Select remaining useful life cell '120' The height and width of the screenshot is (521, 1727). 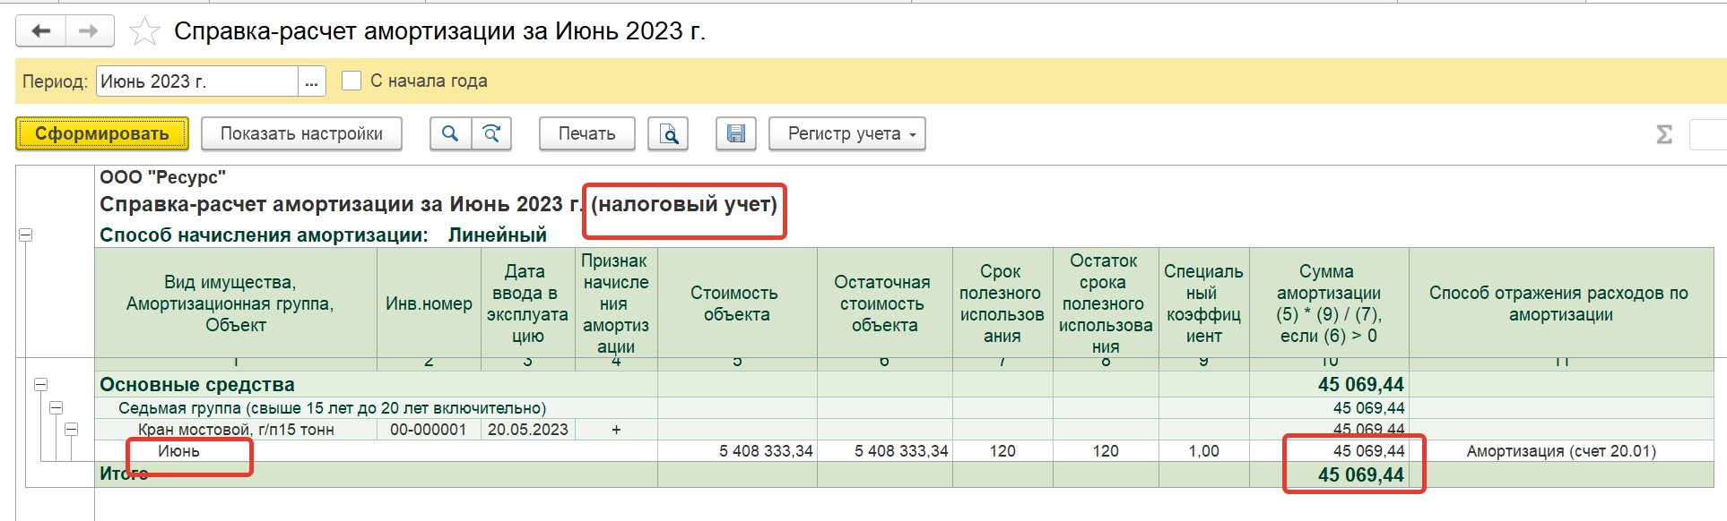[1106, 451]
